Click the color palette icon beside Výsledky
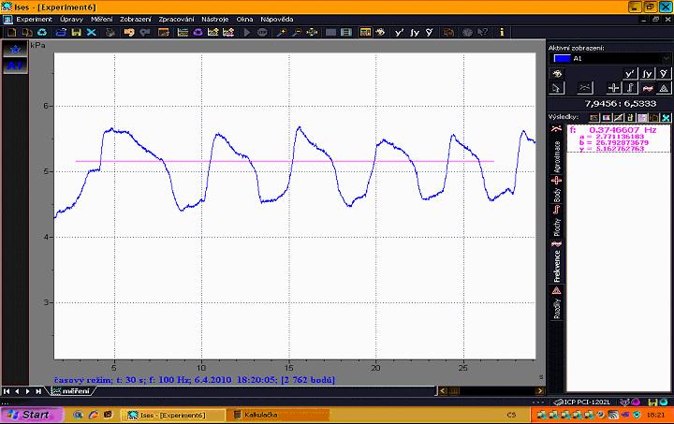Screen dimensions: 674x424 pos(606,117)
